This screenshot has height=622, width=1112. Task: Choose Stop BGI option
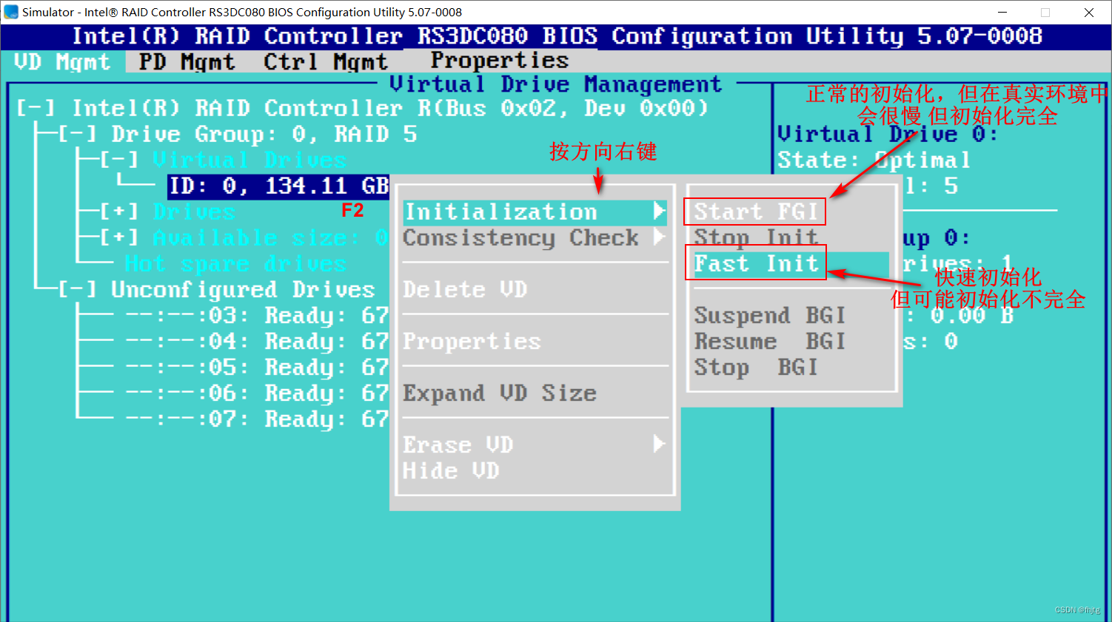[756, 367]
